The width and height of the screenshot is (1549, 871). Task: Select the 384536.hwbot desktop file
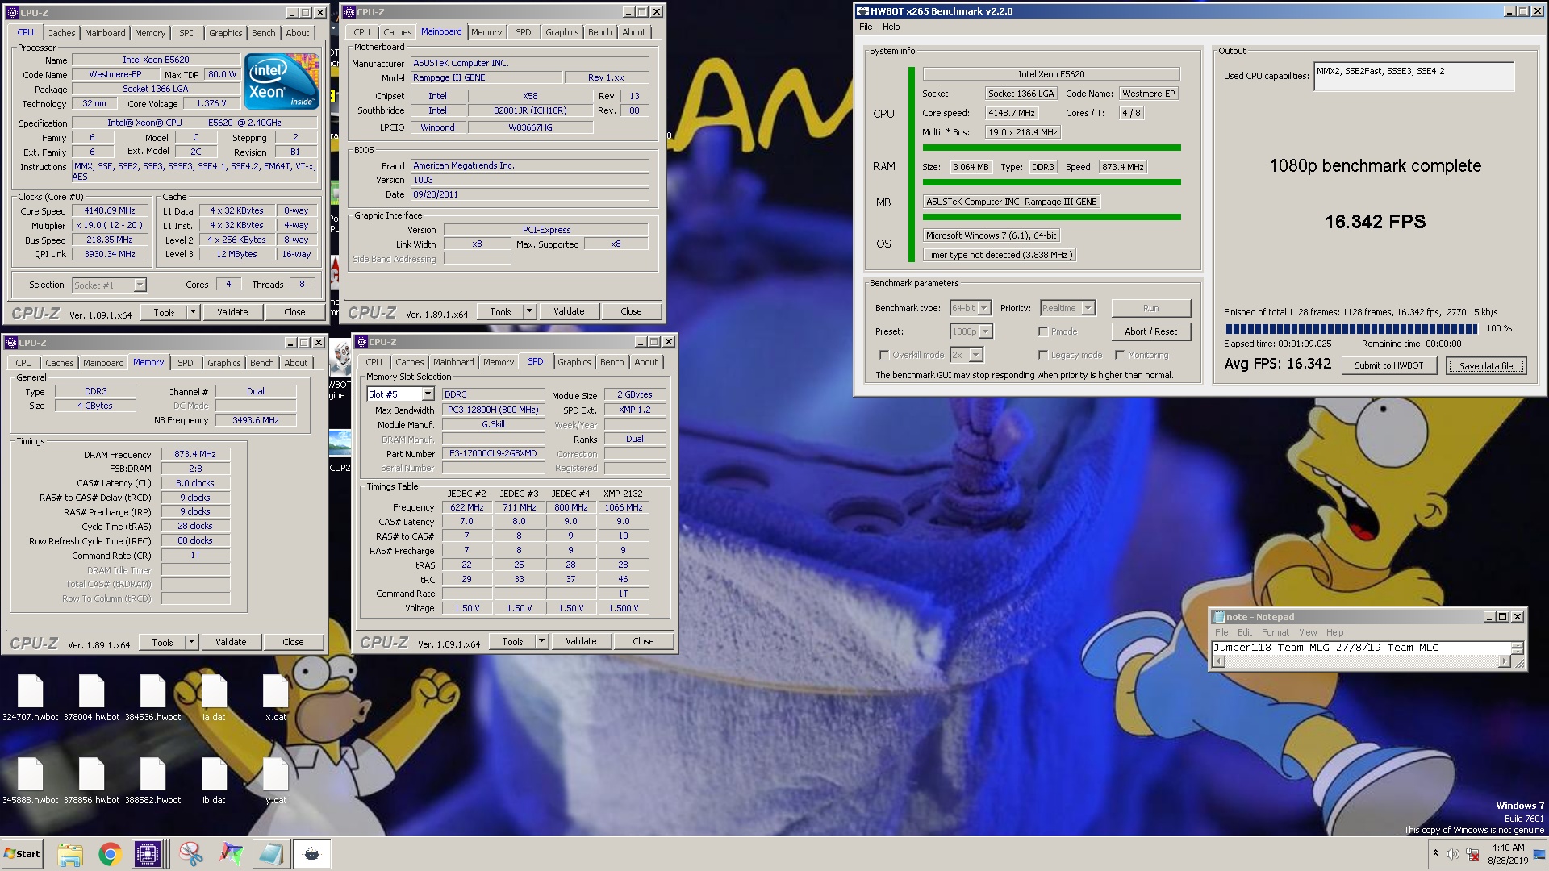tap(152, 698)
